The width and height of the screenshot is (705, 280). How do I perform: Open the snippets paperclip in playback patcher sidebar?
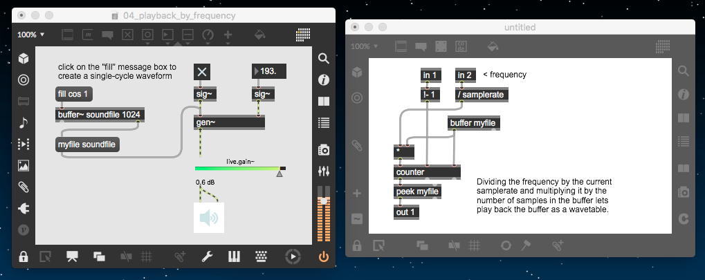click(24, 187)
